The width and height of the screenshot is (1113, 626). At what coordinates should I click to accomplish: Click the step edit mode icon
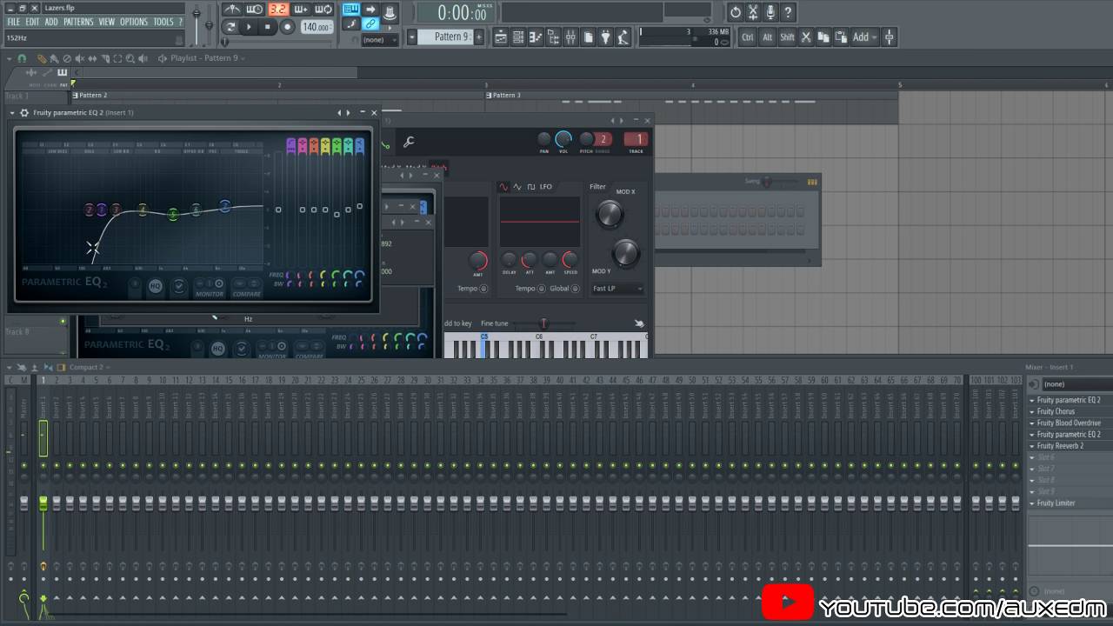pyautogui.click(x=350, y=24)
